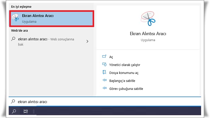The image size is (210, 118).
Task: Click the Aç open-window icon
Action: (104, 56)
